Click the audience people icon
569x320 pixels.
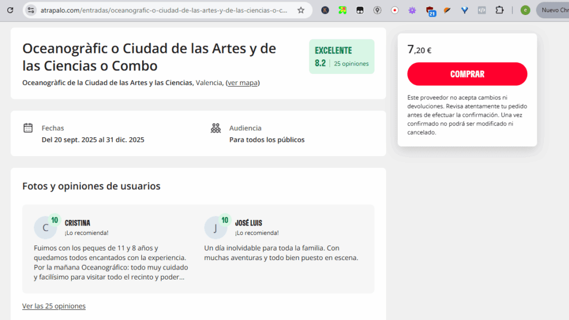coord(216,128)
